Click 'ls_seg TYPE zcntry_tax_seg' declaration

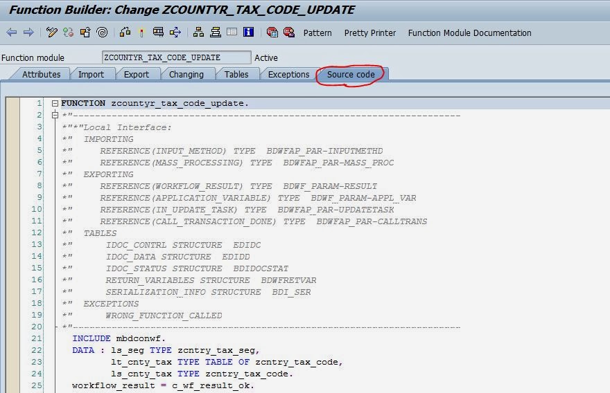[183, 350]
